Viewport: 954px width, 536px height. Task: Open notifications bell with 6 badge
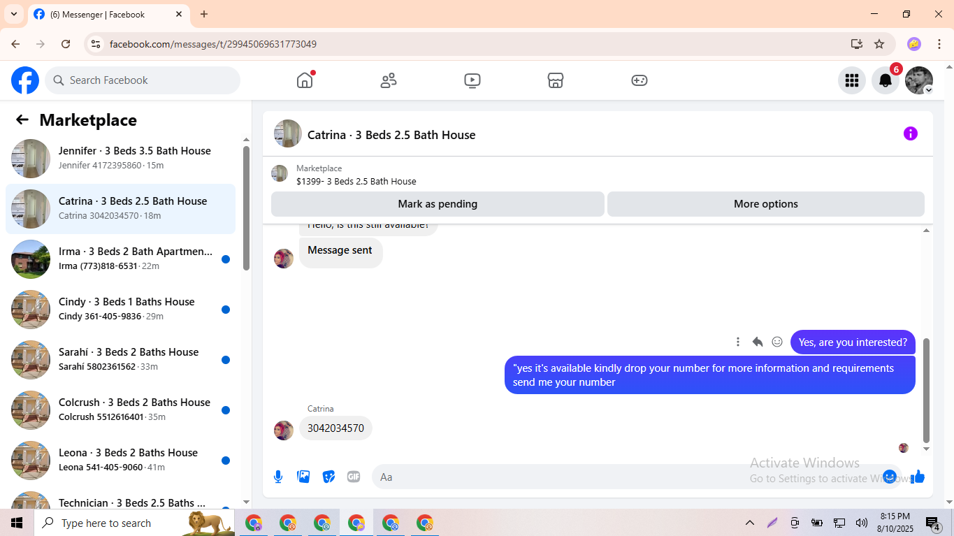coord(885,80)
